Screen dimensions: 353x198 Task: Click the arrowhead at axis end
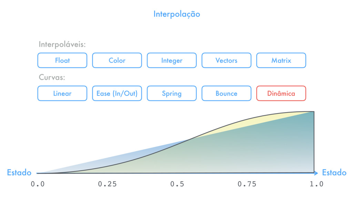point(316,173)
